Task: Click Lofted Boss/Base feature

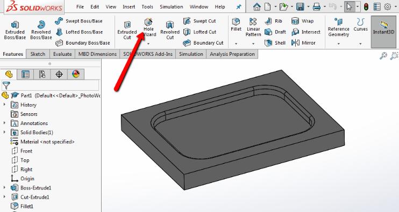Action: [x=79, y=32]
